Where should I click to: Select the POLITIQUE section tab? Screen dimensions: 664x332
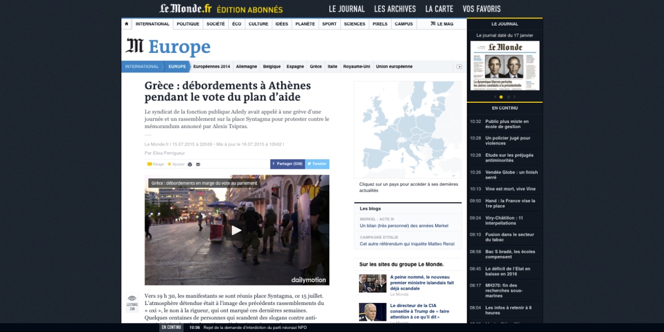[188, 24]
